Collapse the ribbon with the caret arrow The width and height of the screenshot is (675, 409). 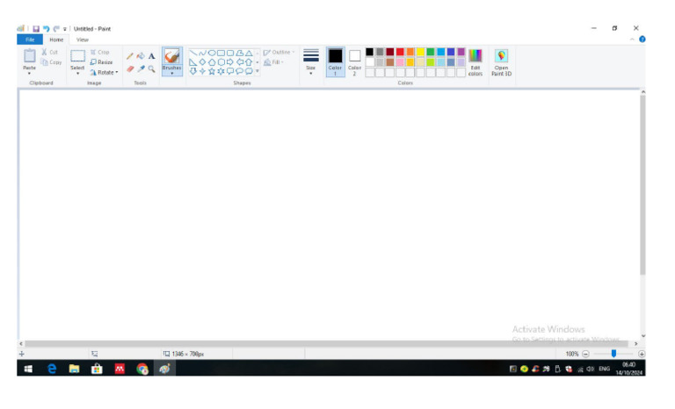click(632, 39)
